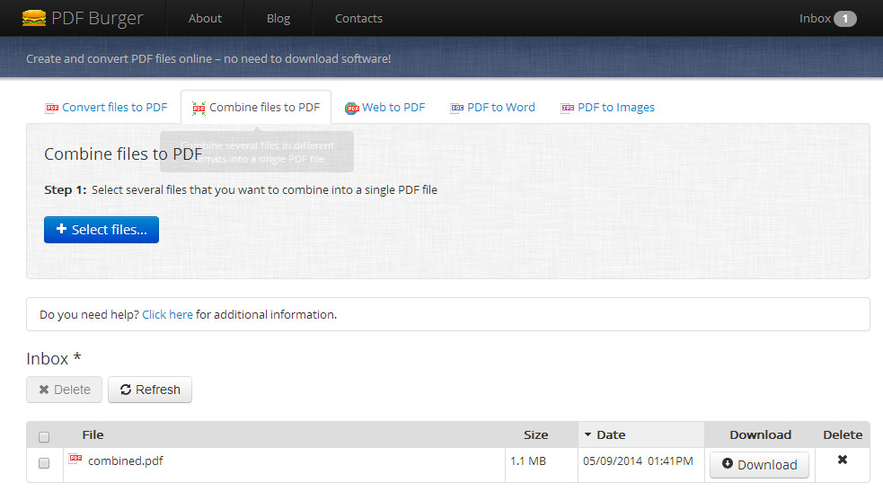This screenshot has height=491, width=883.
Task: Click the inbox count badge showing 1
Action: coord(844,19)
